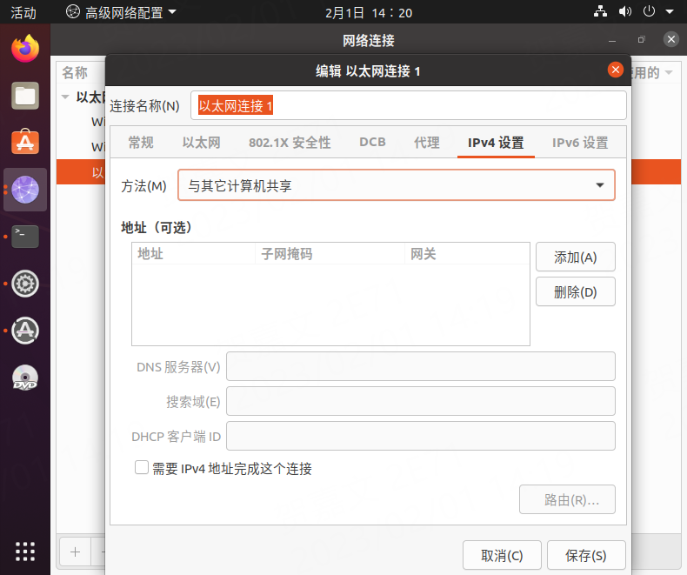This screenshot has width=687, height=575.
Task: Switch to the DCB tab
Action: tap(372, 143)
